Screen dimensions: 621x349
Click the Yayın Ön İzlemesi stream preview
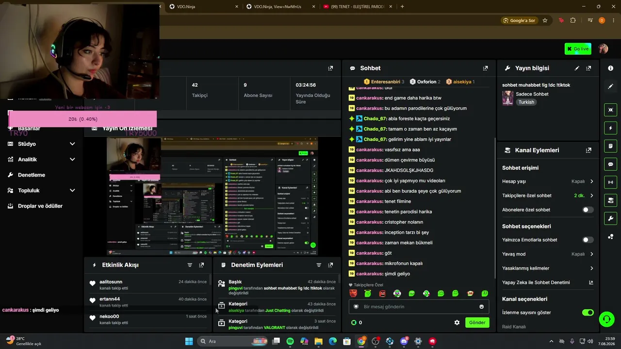[212, 196]
